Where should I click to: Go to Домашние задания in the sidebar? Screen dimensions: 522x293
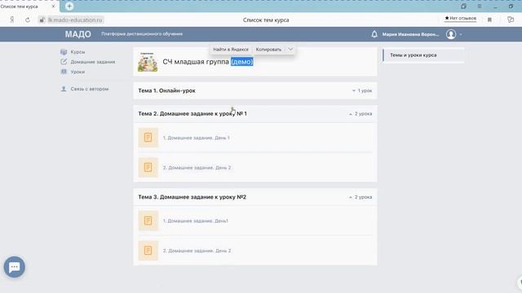(92, 62)
